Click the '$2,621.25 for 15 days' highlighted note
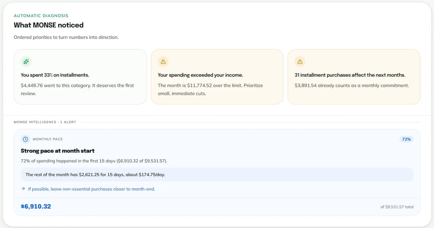The image size is (434, 228). point(217,175)
